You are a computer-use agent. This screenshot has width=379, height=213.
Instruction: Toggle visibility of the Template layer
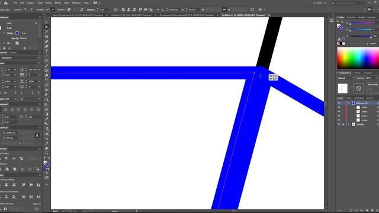click(x=339, y=124)
